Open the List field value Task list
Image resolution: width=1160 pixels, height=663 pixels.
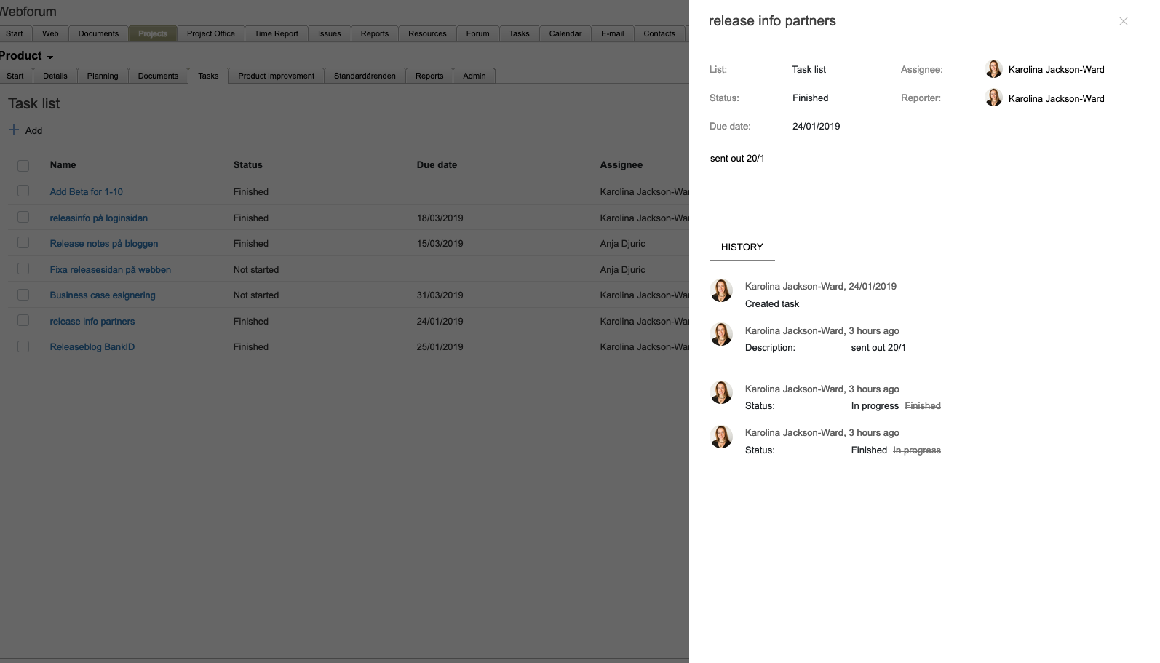(809, 69)
